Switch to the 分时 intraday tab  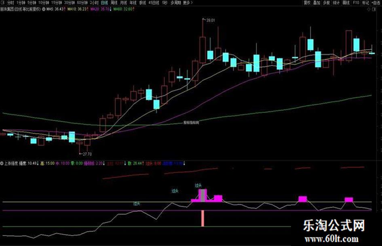tap(10, 3)
